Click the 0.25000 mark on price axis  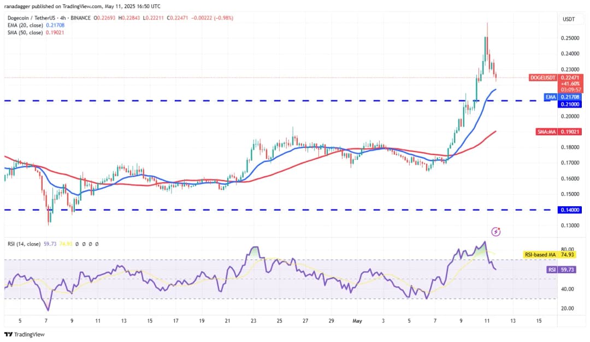tap(571, 38)
